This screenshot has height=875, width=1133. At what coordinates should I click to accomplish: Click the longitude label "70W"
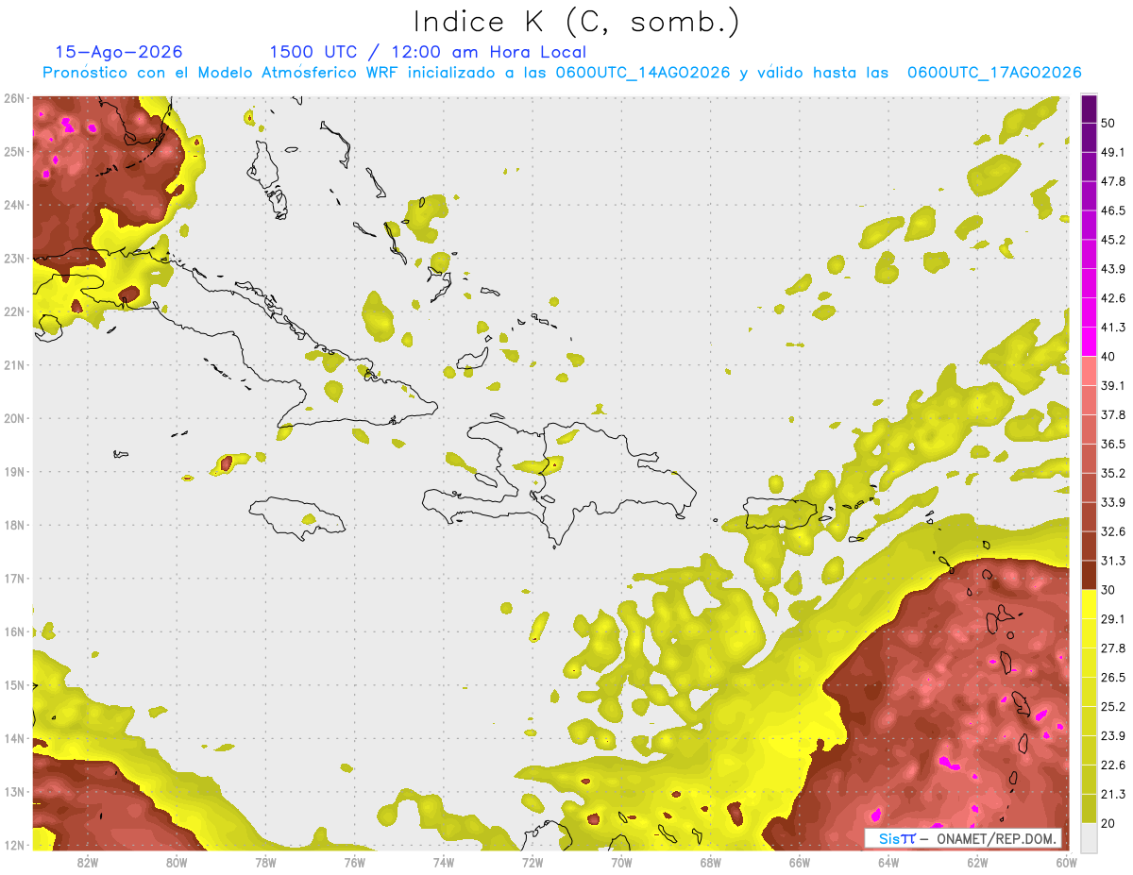click(621, 862)
